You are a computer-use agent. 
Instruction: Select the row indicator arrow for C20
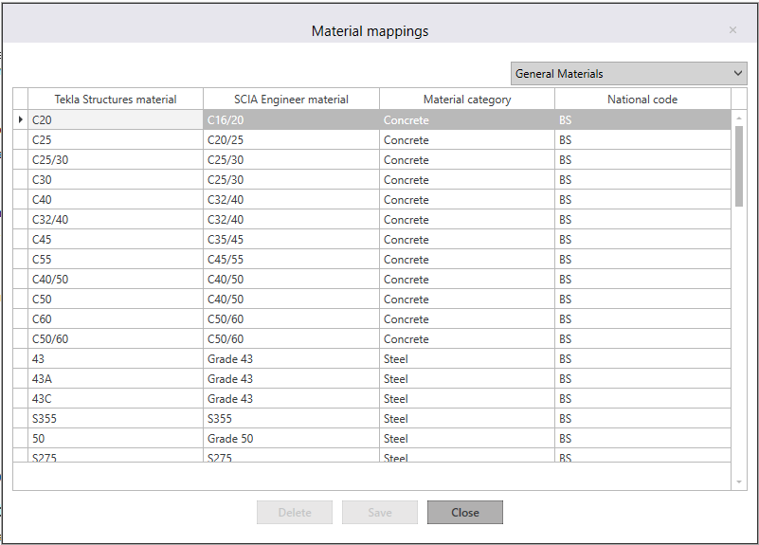coord(20,119)
